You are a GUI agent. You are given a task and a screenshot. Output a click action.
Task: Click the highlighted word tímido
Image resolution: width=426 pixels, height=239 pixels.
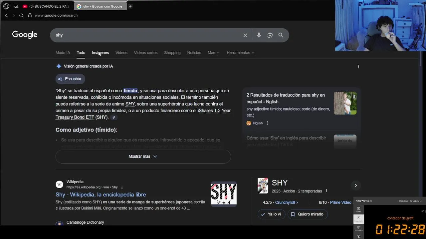(x=130, y=91)
